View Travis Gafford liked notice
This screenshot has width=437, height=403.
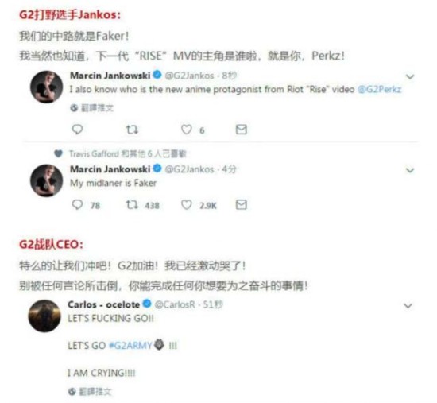coord(121,153)
